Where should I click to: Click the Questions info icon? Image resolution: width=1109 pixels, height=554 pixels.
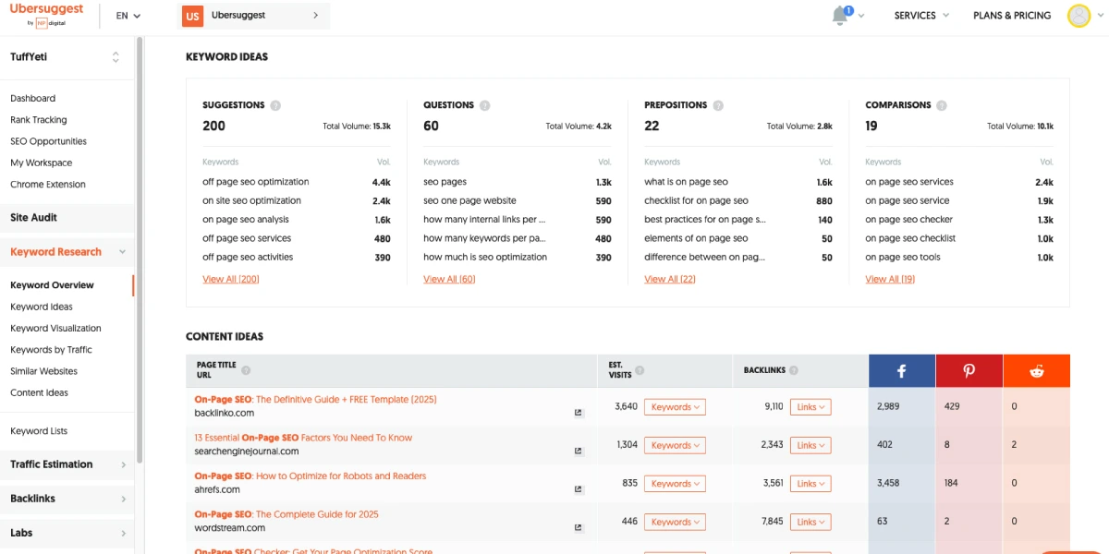pyautogui.click(x=485, y=105)
